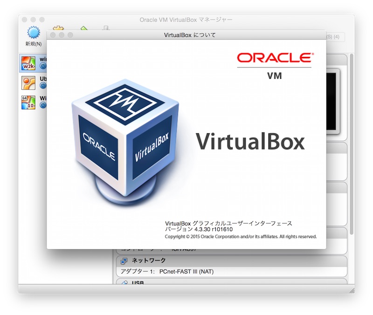This screenshot has width=373, height=315.
Task: Click power state icon of Ubuntu machine
Action: click(43, 85)
